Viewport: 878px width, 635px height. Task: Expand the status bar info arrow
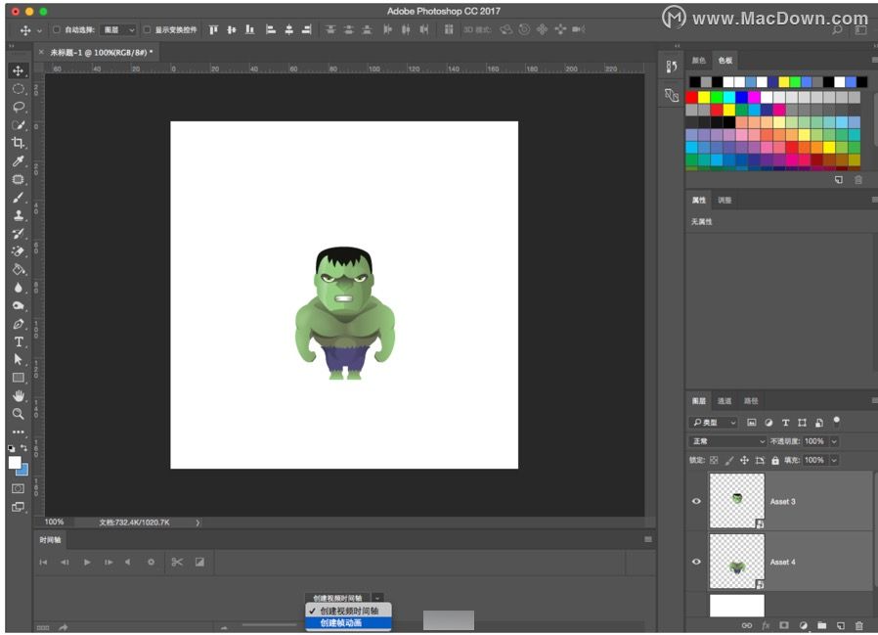(x=198, y=522)
